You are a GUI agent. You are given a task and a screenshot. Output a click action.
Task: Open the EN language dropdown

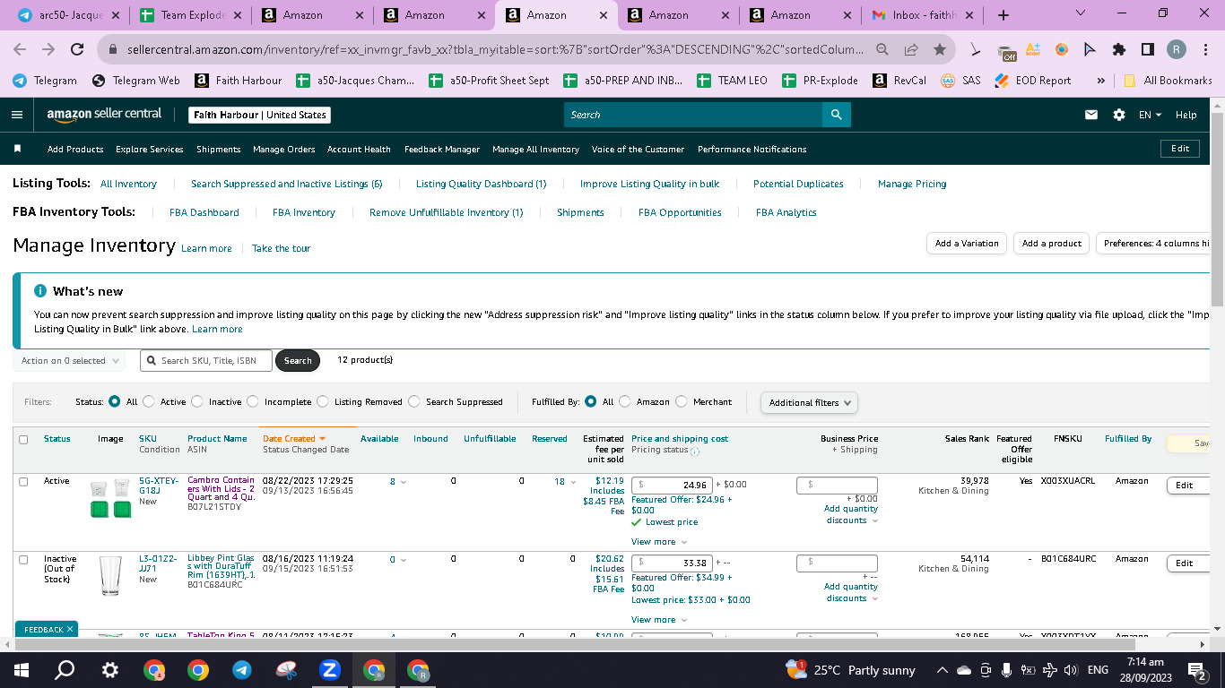click(1150, 115)
